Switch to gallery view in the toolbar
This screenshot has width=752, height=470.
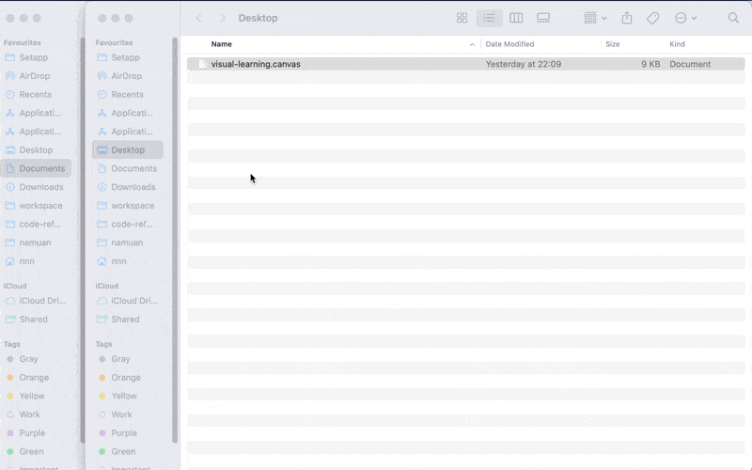(543, 18)
